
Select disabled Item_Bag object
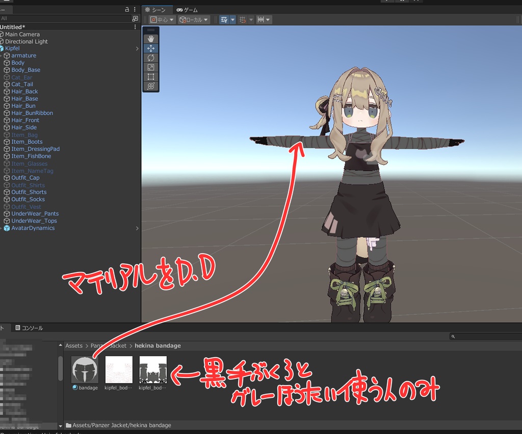(x=24, y=134)
